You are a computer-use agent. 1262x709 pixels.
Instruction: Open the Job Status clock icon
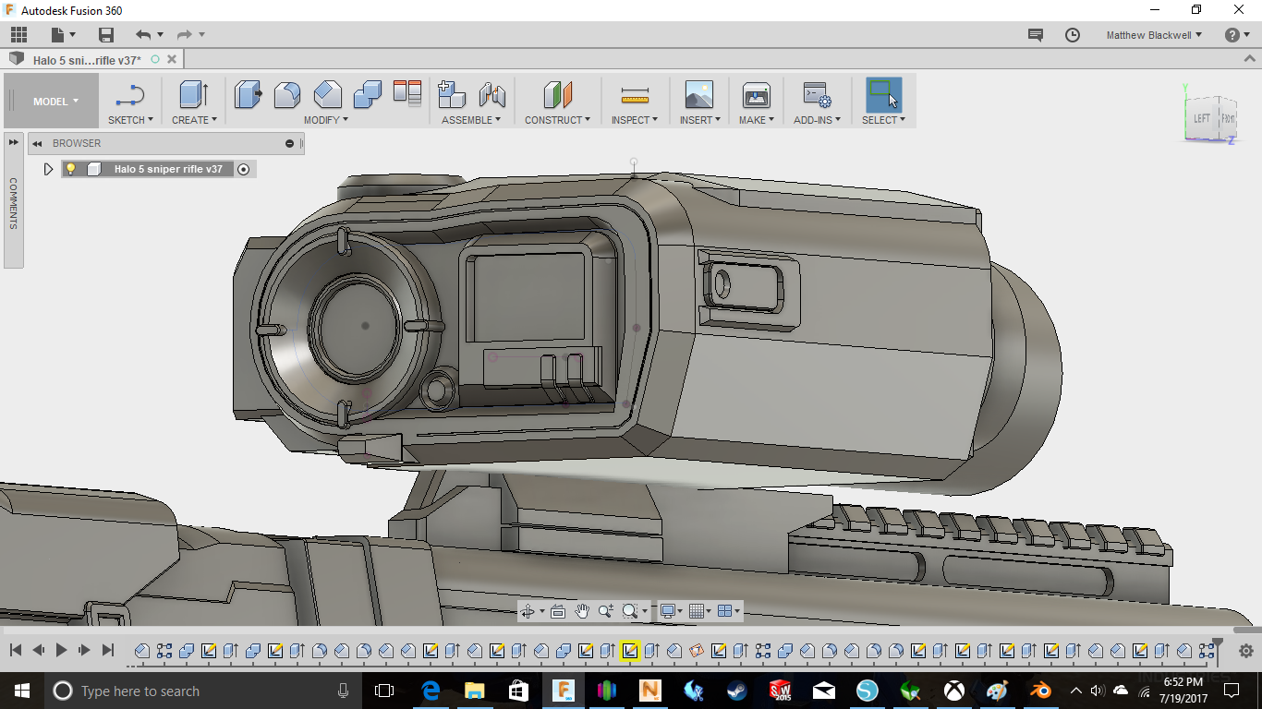(1073, 35)
